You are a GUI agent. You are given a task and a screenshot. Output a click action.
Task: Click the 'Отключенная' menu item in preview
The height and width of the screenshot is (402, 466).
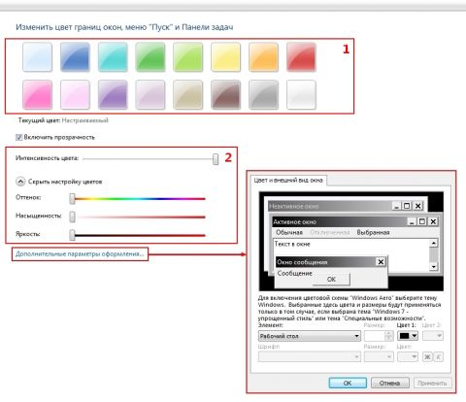click(x=330, y=233)
